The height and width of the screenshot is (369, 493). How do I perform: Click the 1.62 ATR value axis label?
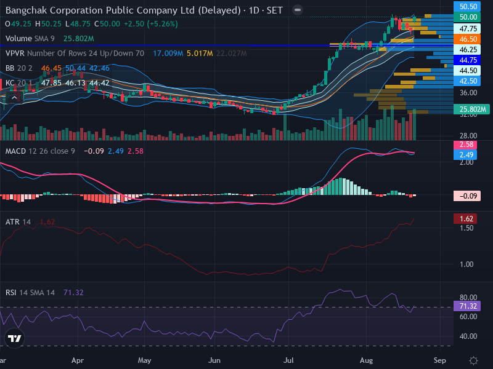[465, 219]
